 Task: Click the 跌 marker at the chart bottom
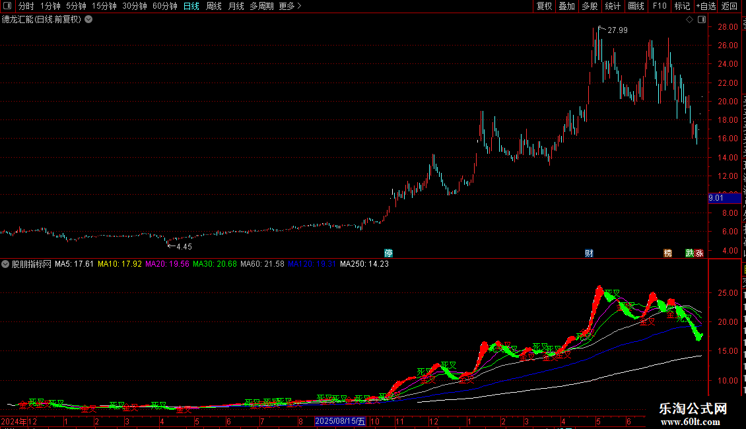pyautogui.click(x=690, y=253)
